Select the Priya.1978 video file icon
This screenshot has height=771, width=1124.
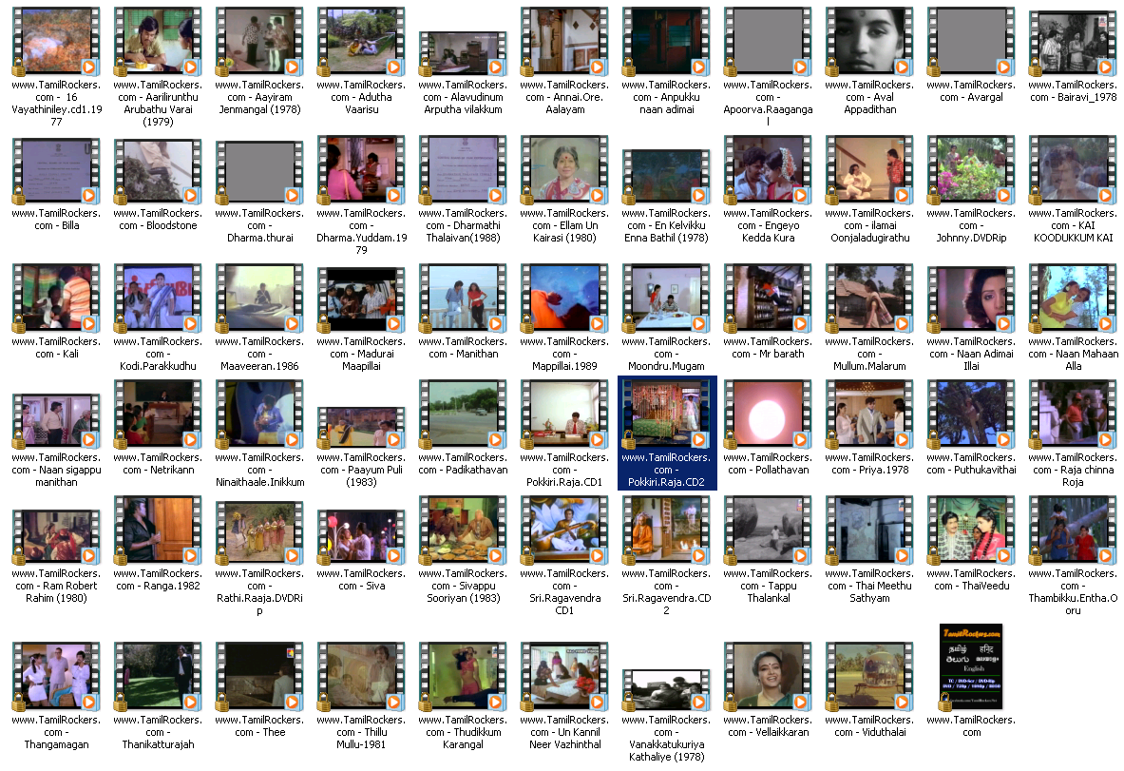point(869,414)
